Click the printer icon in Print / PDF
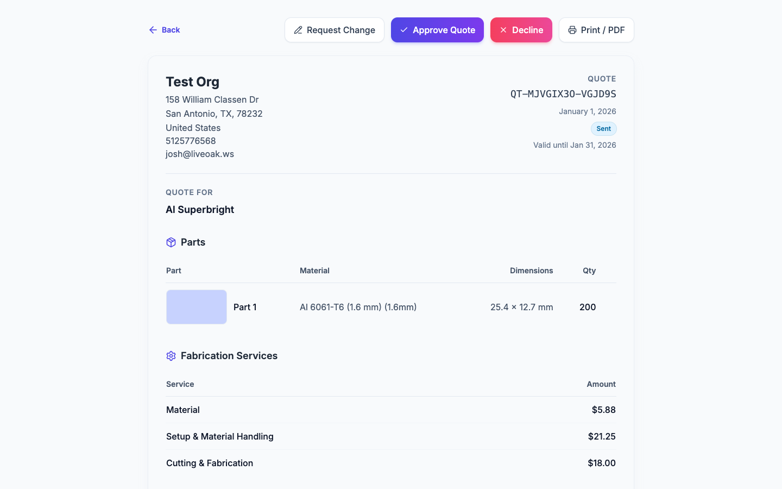Viewport: 782px width, 489px height. [x=573, y=30]
